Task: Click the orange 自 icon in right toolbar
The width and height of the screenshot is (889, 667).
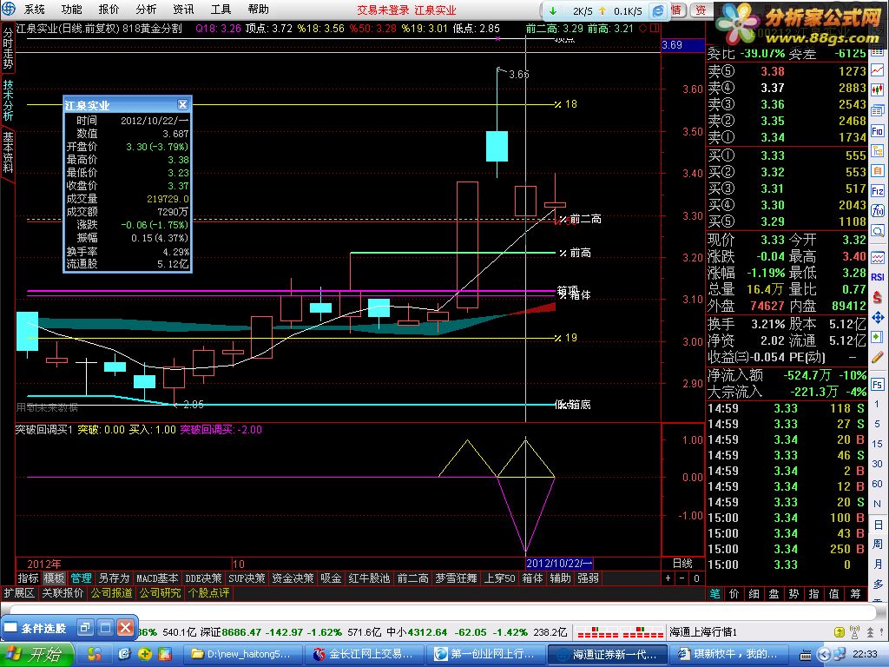Action: [x=878, y=171]
